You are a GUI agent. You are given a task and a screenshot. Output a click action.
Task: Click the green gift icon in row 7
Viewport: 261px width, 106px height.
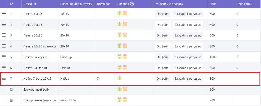click(x=120, y=78)
